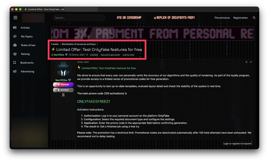Open the hamburger menu icon
The image size is (269, 162).
[x=15, y=18]
